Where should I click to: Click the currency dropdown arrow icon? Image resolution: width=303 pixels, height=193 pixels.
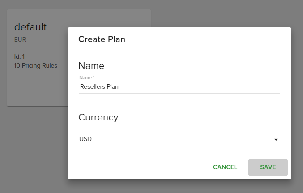pyautogui.click(x=276, y=139)
